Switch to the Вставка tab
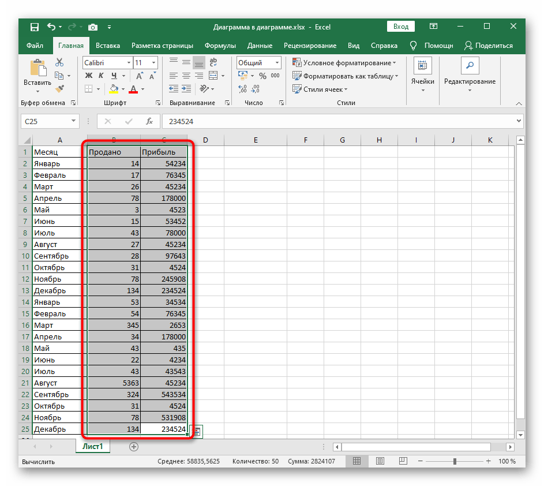 (x=108, y=46)
